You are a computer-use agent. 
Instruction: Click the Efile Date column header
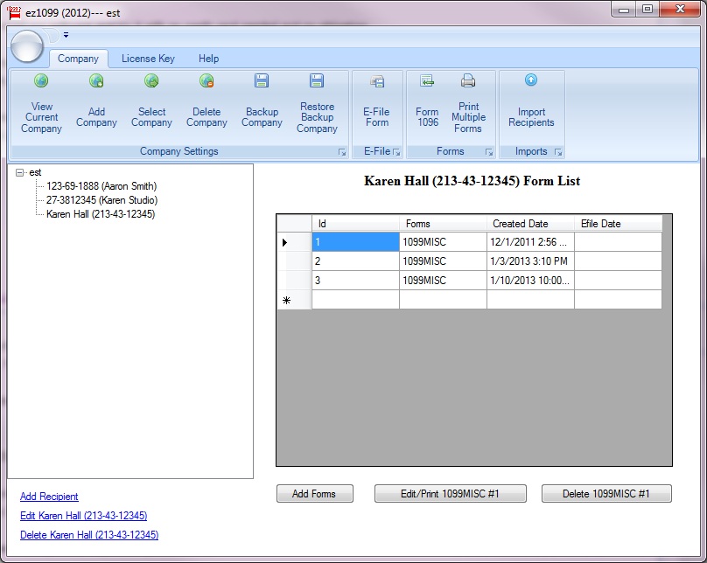(618, 224)
